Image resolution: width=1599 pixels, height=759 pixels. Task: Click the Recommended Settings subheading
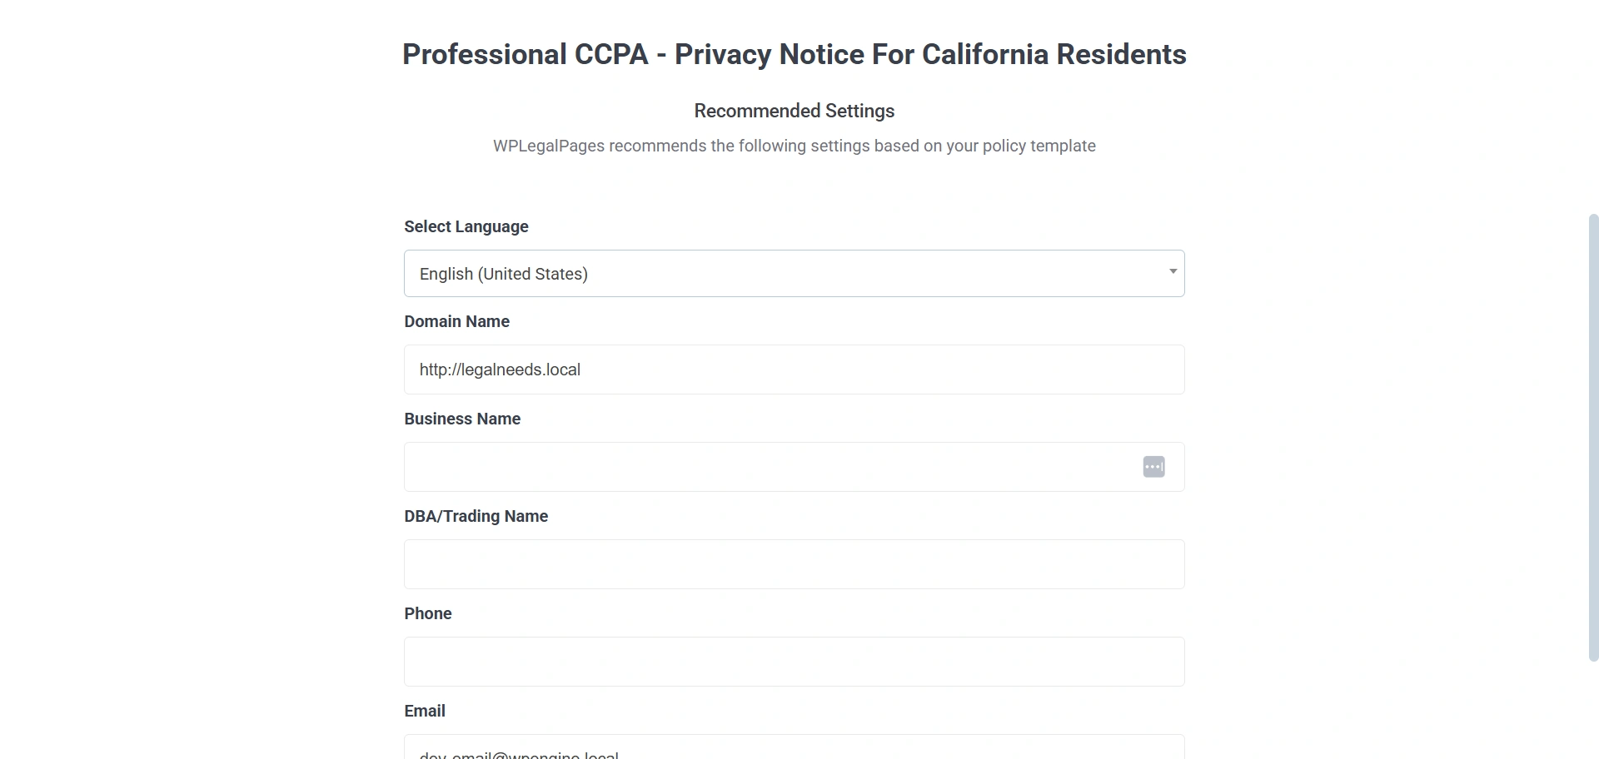pos(794,111)
